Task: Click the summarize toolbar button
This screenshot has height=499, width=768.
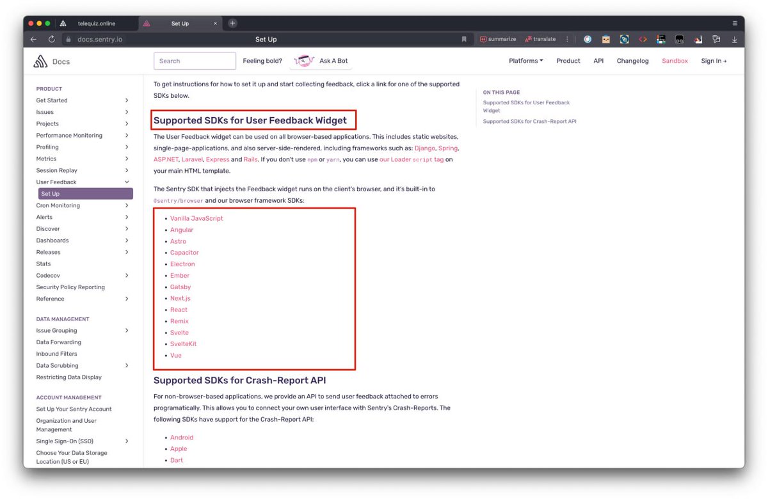Action: (498, 39)
